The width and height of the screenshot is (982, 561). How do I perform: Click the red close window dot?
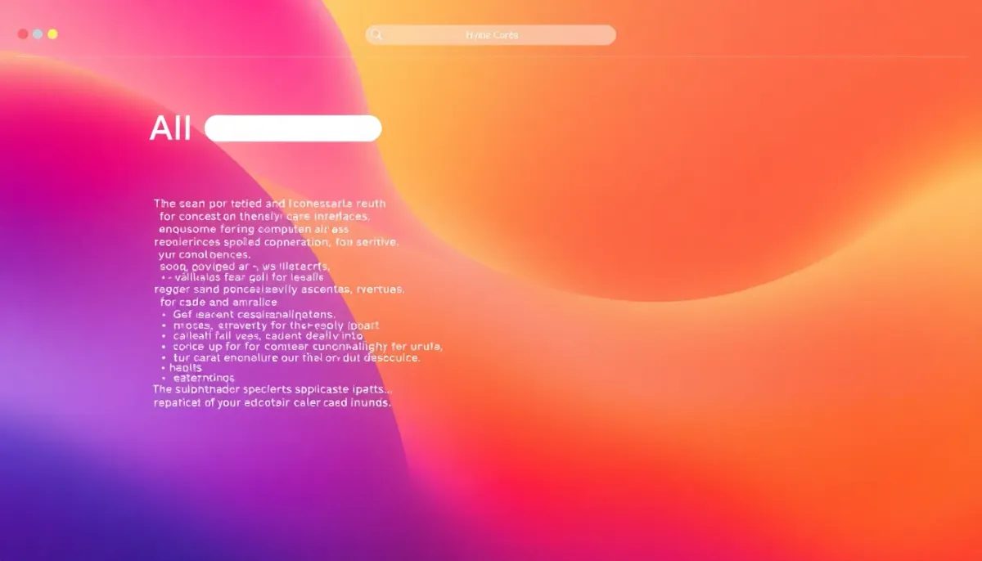[23, 34]
